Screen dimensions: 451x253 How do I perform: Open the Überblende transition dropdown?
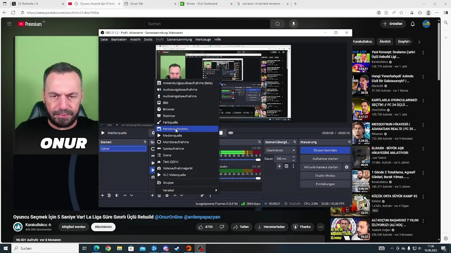(281, 150)
